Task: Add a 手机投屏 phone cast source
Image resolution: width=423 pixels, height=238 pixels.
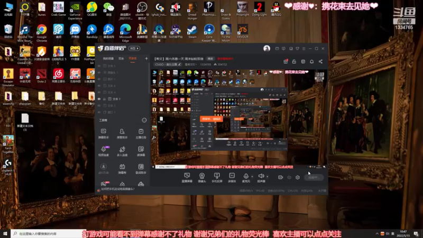Action: point(217,178)
